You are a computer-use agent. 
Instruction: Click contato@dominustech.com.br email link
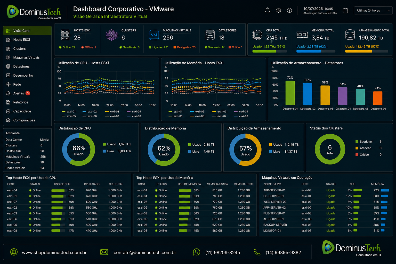coord(145,253)
